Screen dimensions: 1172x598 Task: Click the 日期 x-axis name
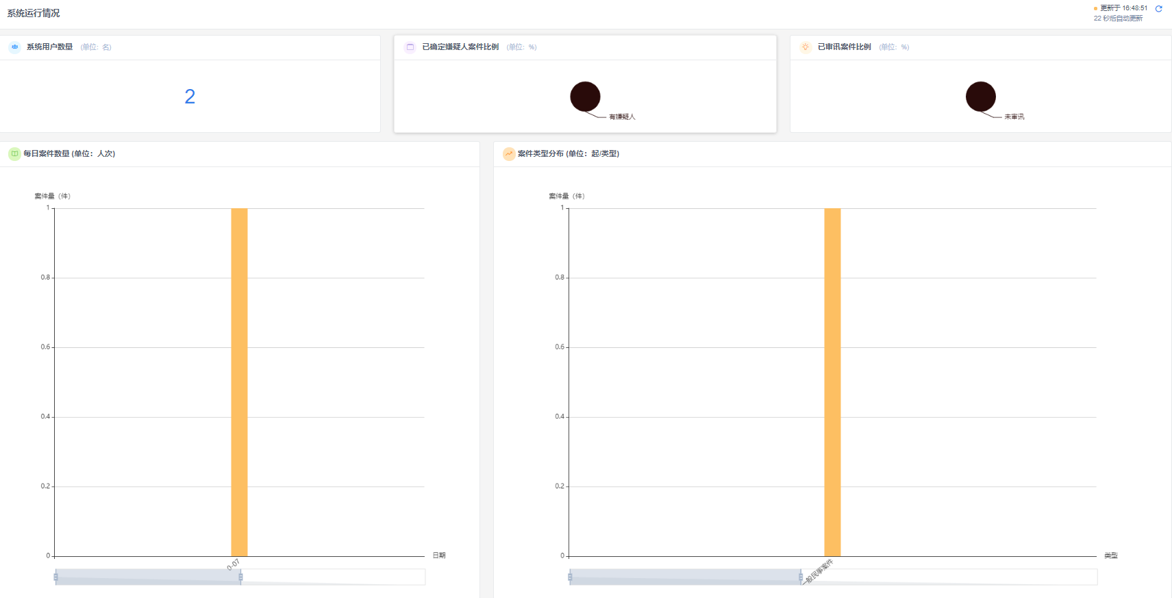[439, 556]
